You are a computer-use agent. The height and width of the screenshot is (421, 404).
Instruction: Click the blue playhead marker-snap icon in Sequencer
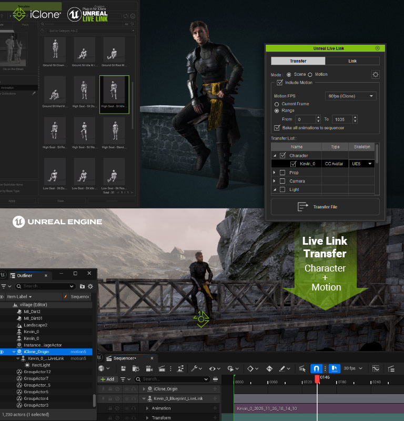(335, 368)
